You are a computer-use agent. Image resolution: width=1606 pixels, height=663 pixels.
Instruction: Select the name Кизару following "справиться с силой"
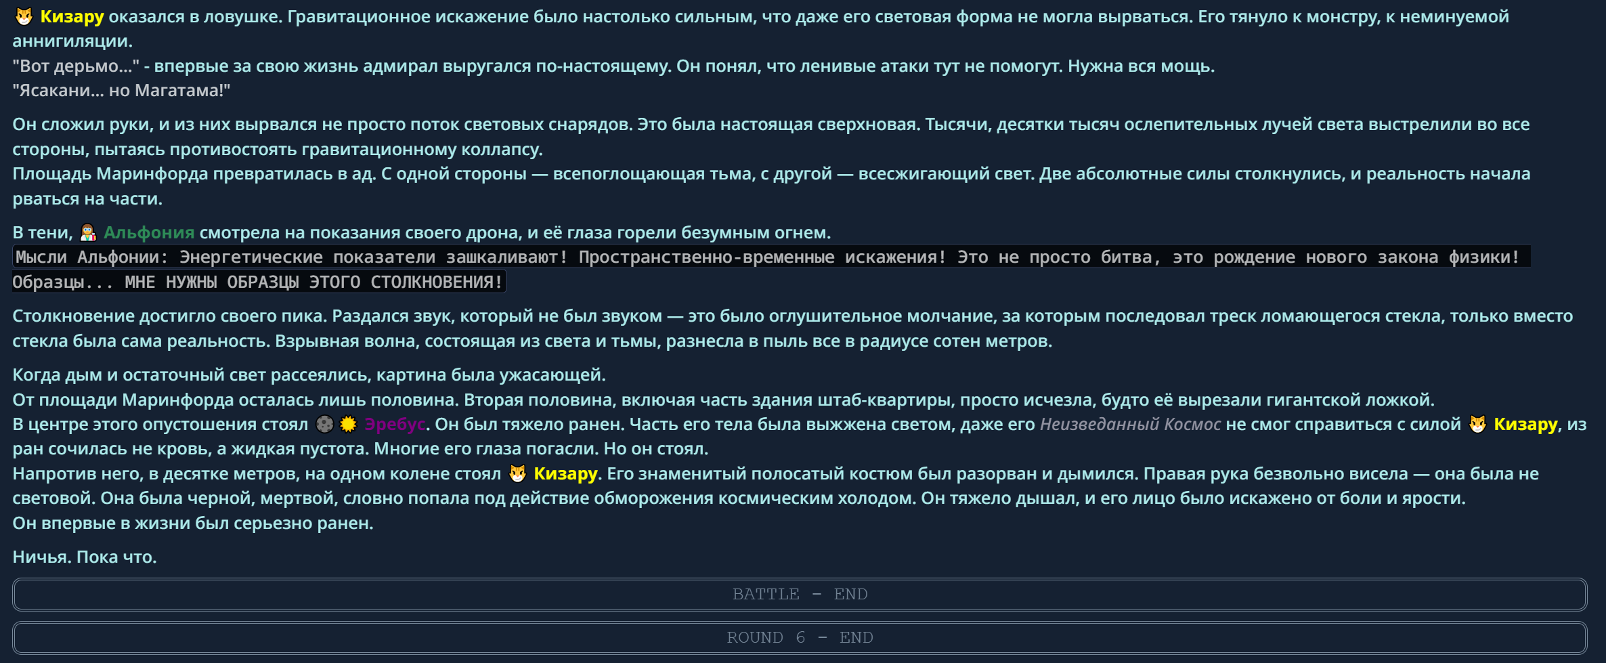(1525, 424)
